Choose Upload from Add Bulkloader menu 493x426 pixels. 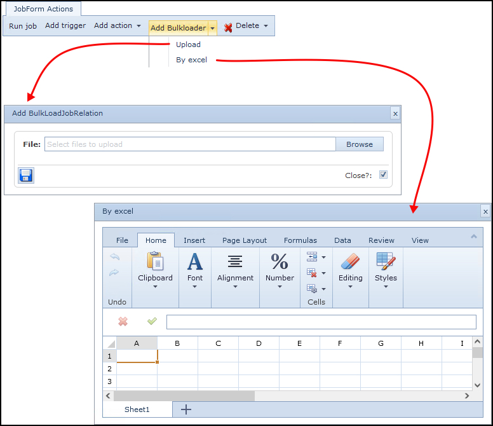(x=188, y=45)
